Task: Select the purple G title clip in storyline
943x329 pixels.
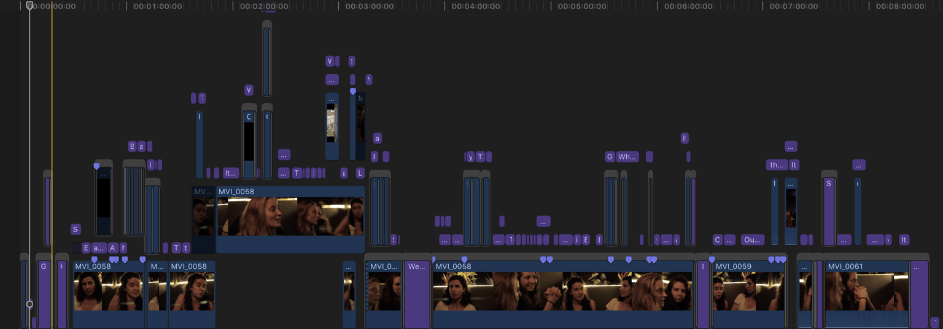Action: pos(44,294)
